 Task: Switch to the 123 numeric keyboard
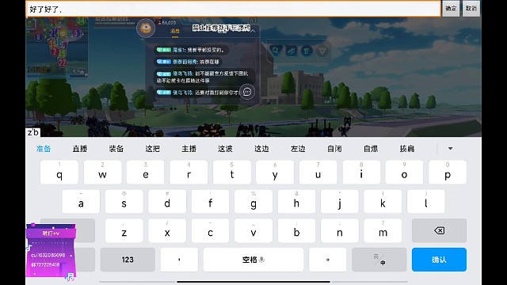point(128,260)
